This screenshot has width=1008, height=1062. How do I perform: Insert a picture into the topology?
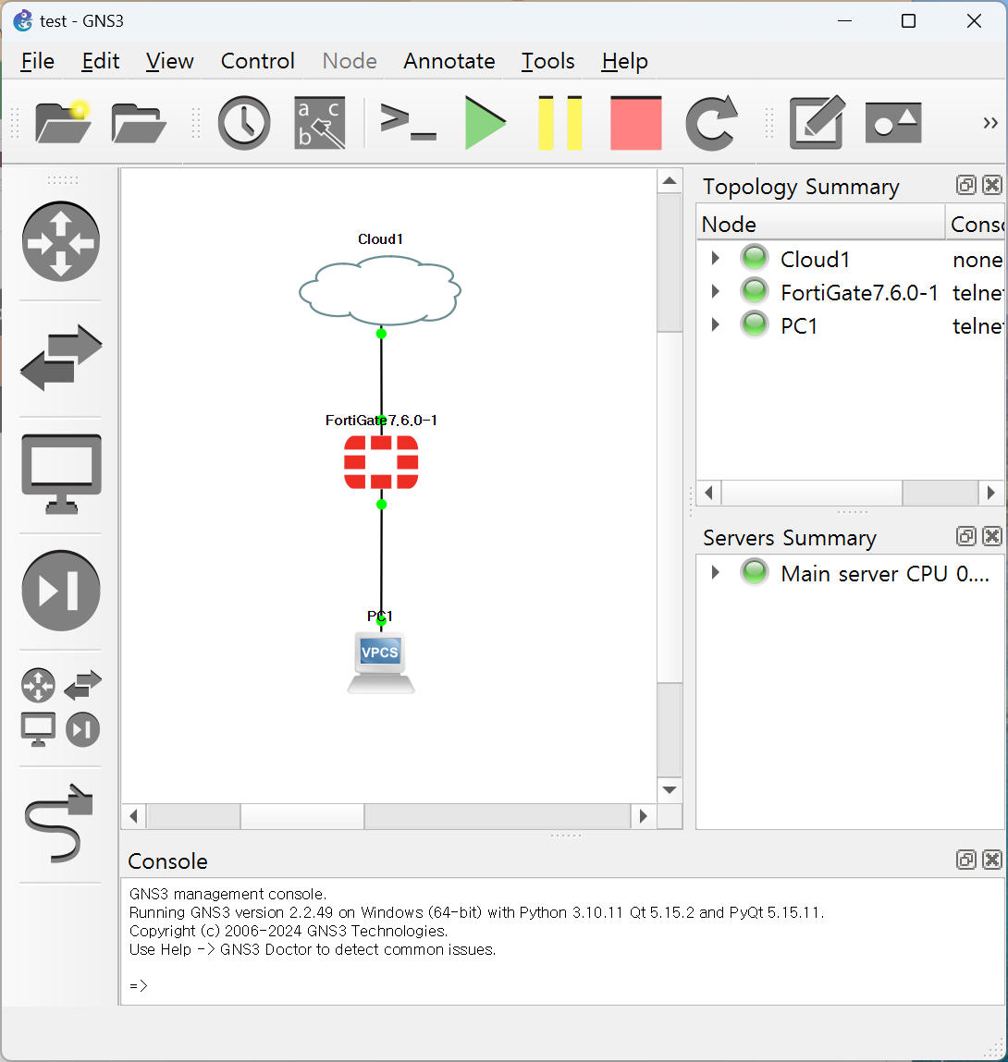893,123
